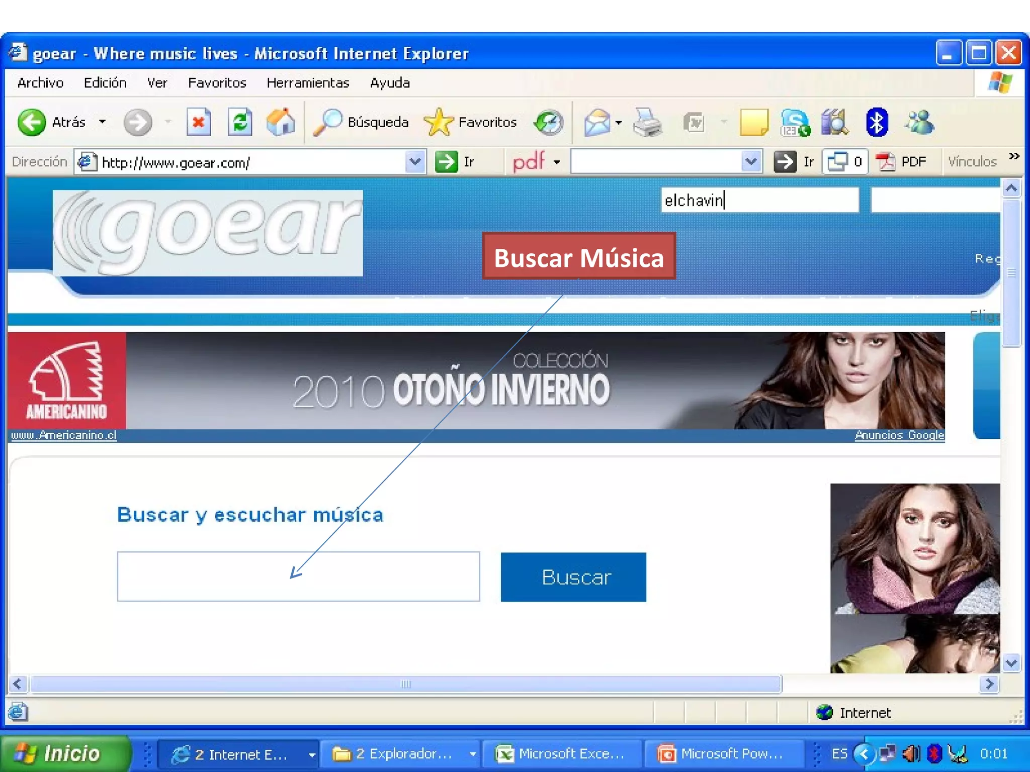The height and width of the screenshot is (772, 1030).
Task: Expand the Vínculos toolbar chevron
Action: click(1014, 156)
